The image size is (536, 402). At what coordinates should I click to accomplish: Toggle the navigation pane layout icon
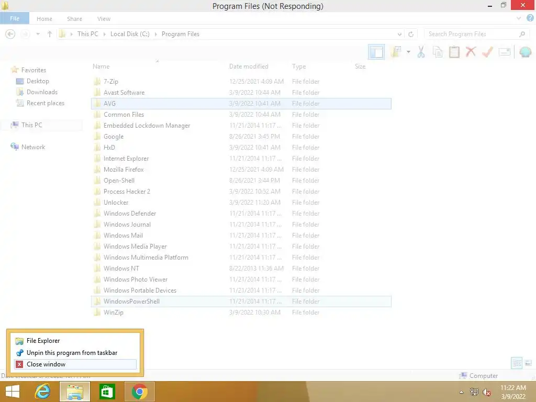click(x=376, y=52)
